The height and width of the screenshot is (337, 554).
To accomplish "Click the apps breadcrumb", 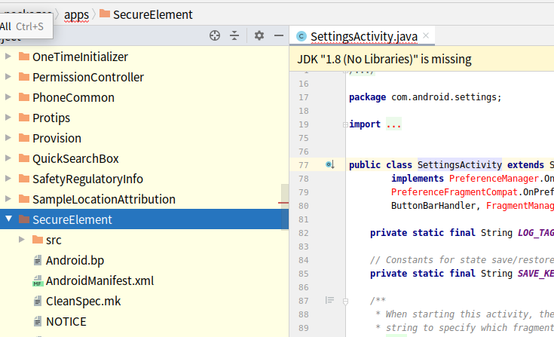I will click(76, 15).
